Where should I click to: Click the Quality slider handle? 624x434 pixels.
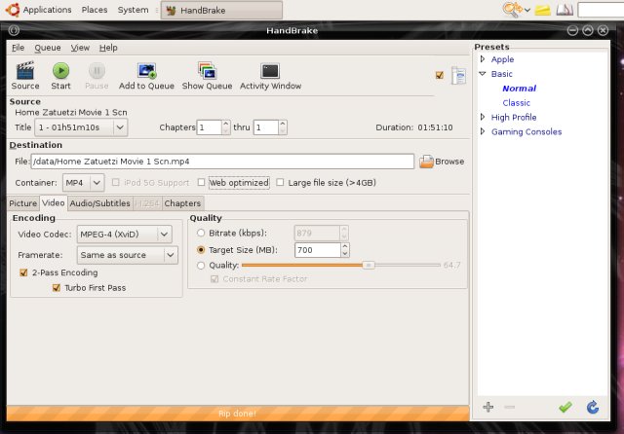(x=369, y=265)
